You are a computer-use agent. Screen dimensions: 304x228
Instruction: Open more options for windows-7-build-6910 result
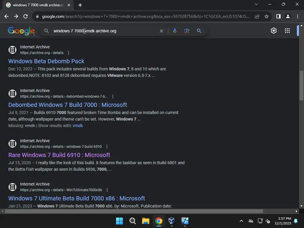pos(107,147)
